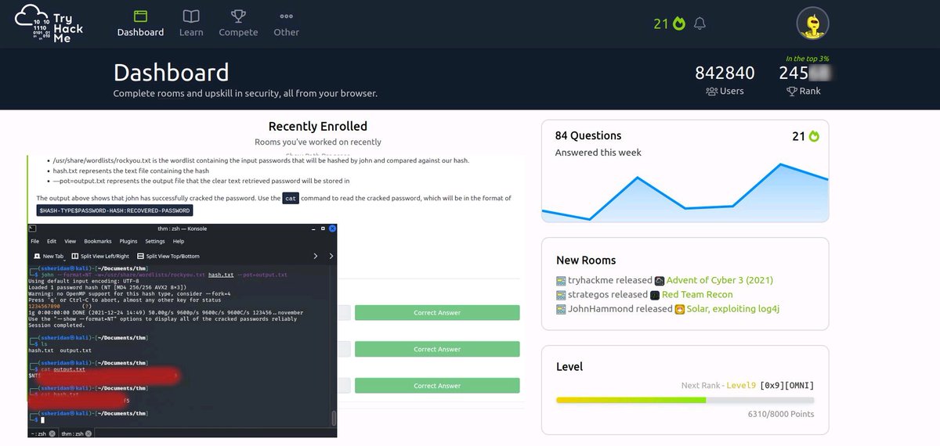Viewport: 940px width, 446px height.
Task: Open Solar, exploiting log4j room link
Action: pos(733,309)
